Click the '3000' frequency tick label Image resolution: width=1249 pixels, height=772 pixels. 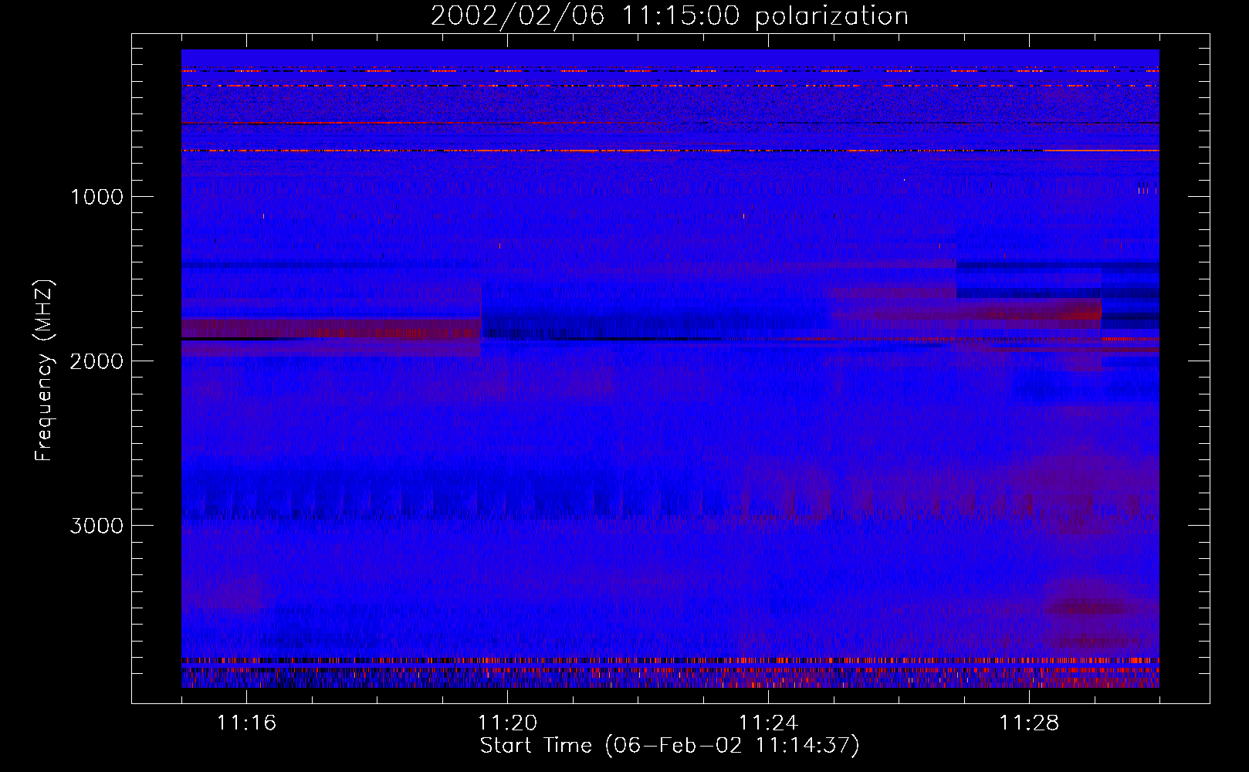click(x=96, y=526)
